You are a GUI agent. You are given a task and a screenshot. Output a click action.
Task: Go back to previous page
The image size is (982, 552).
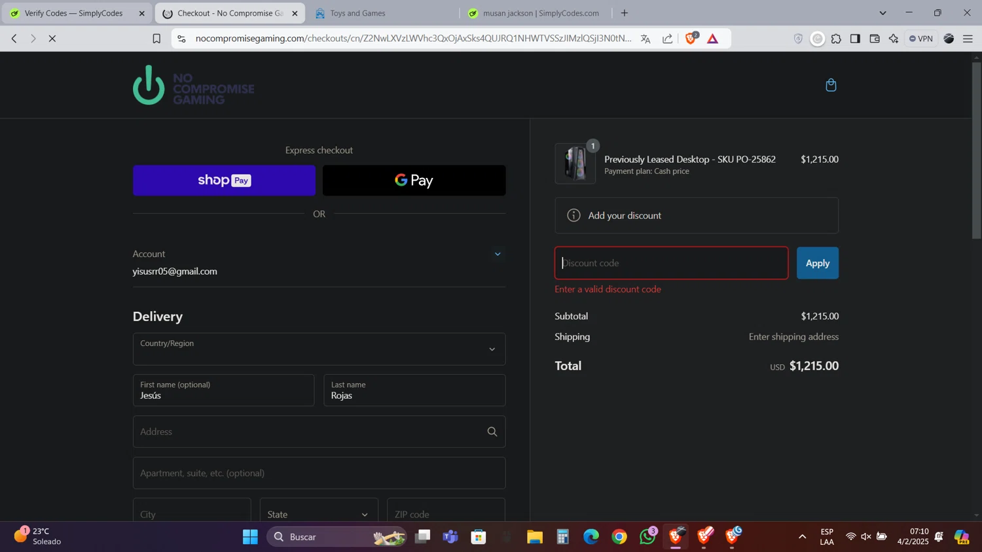14,39
